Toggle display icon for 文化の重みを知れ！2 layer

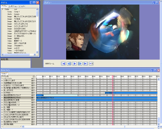pyautogui.click(x=32, y=105)
